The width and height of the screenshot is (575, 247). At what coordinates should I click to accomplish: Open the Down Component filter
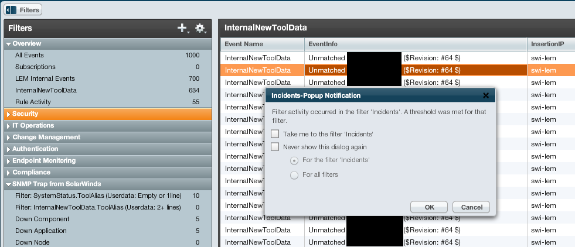pyautogui.click(x=108, y=219)
